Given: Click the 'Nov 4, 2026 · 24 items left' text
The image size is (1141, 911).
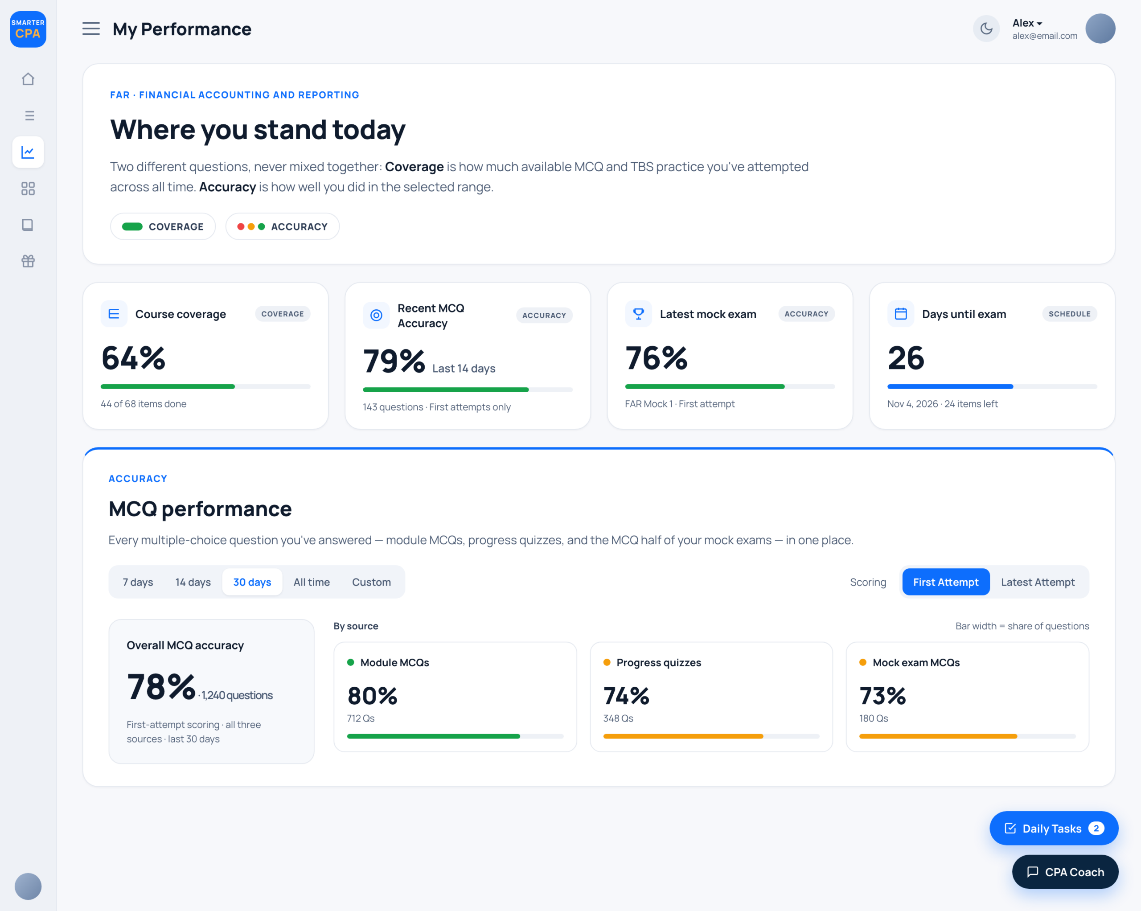Looking at the screenshot, I should (942, 404).
